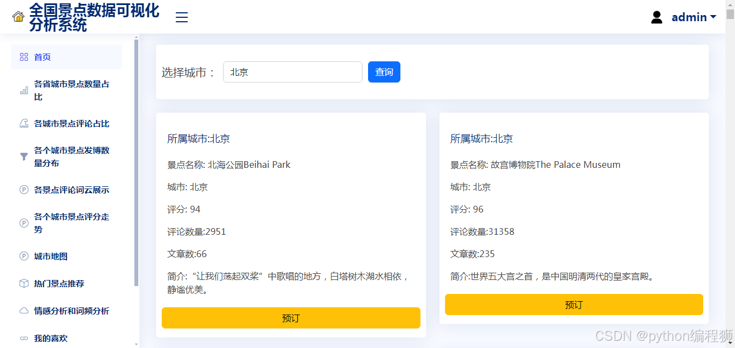This screenshot has height=348, width=735.
Task: Click the admin user avatar icon
Action: 656,17
